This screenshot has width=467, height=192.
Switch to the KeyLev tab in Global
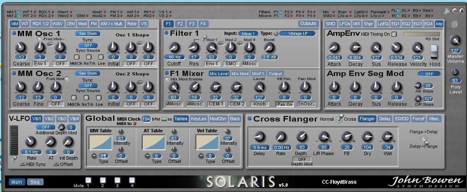(x=199, y=119)
